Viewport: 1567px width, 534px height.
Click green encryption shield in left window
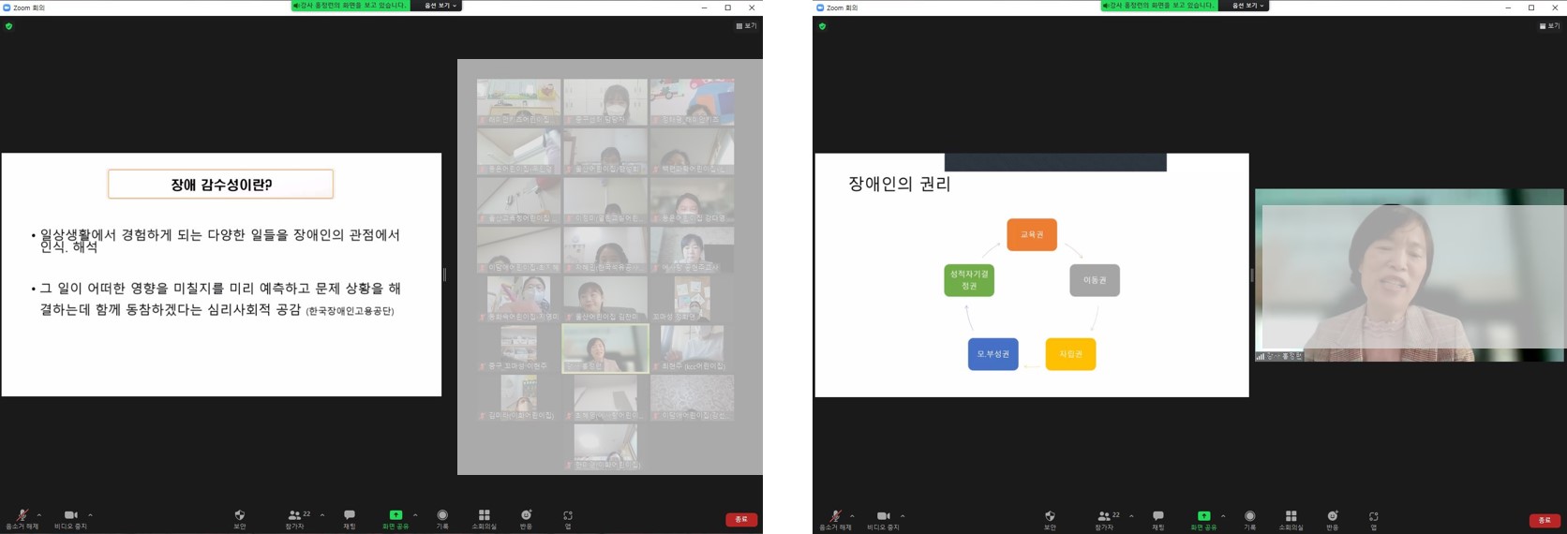pos(9,26)
